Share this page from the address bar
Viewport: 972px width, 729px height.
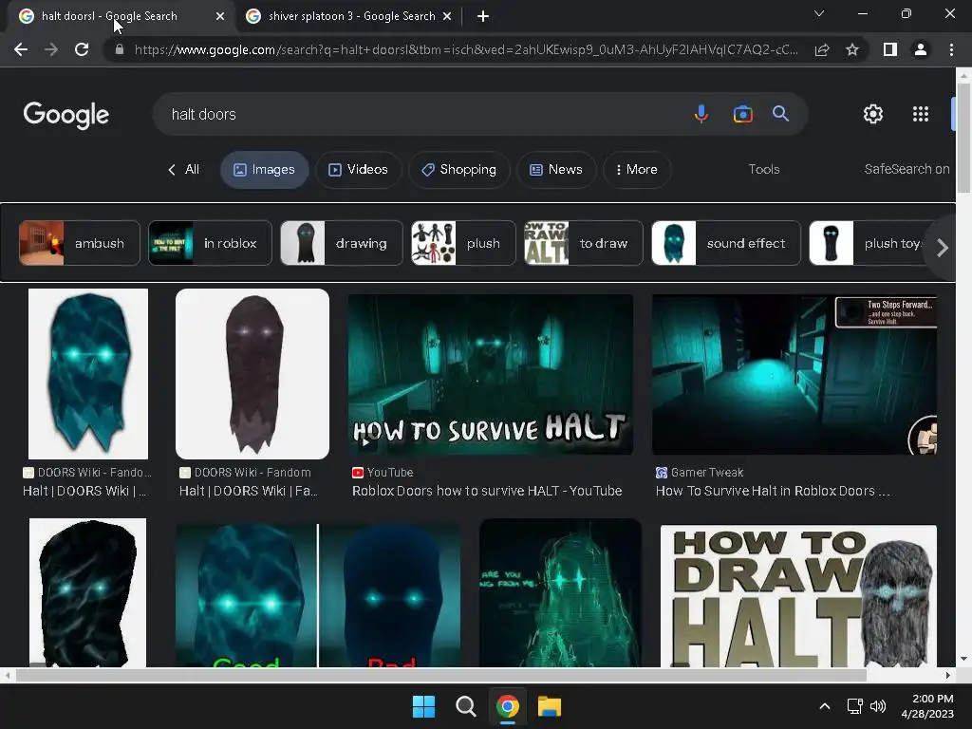822,49
